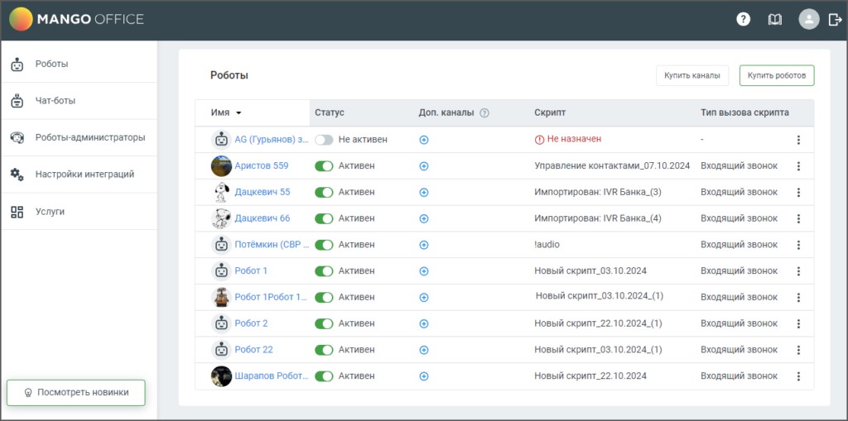Open Чат-боты in the sidebar
Image resolution: width=848 pixels, height=421 pixels.
pos(55,101)
